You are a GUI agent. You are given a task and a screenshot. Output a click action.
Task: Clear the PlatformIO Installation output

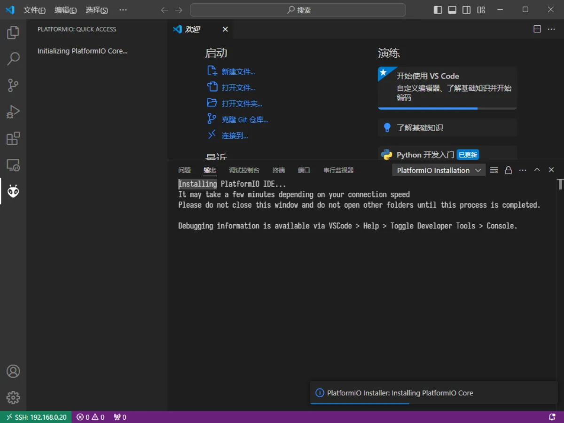(x=493, y=170)
